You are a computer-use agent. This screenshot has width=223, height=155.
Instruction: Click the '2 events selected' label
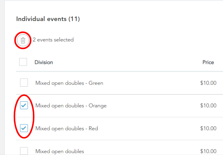53,40
